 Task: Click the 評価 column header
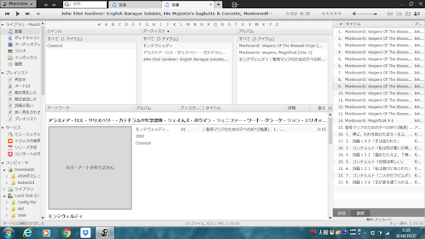[297, 108]
